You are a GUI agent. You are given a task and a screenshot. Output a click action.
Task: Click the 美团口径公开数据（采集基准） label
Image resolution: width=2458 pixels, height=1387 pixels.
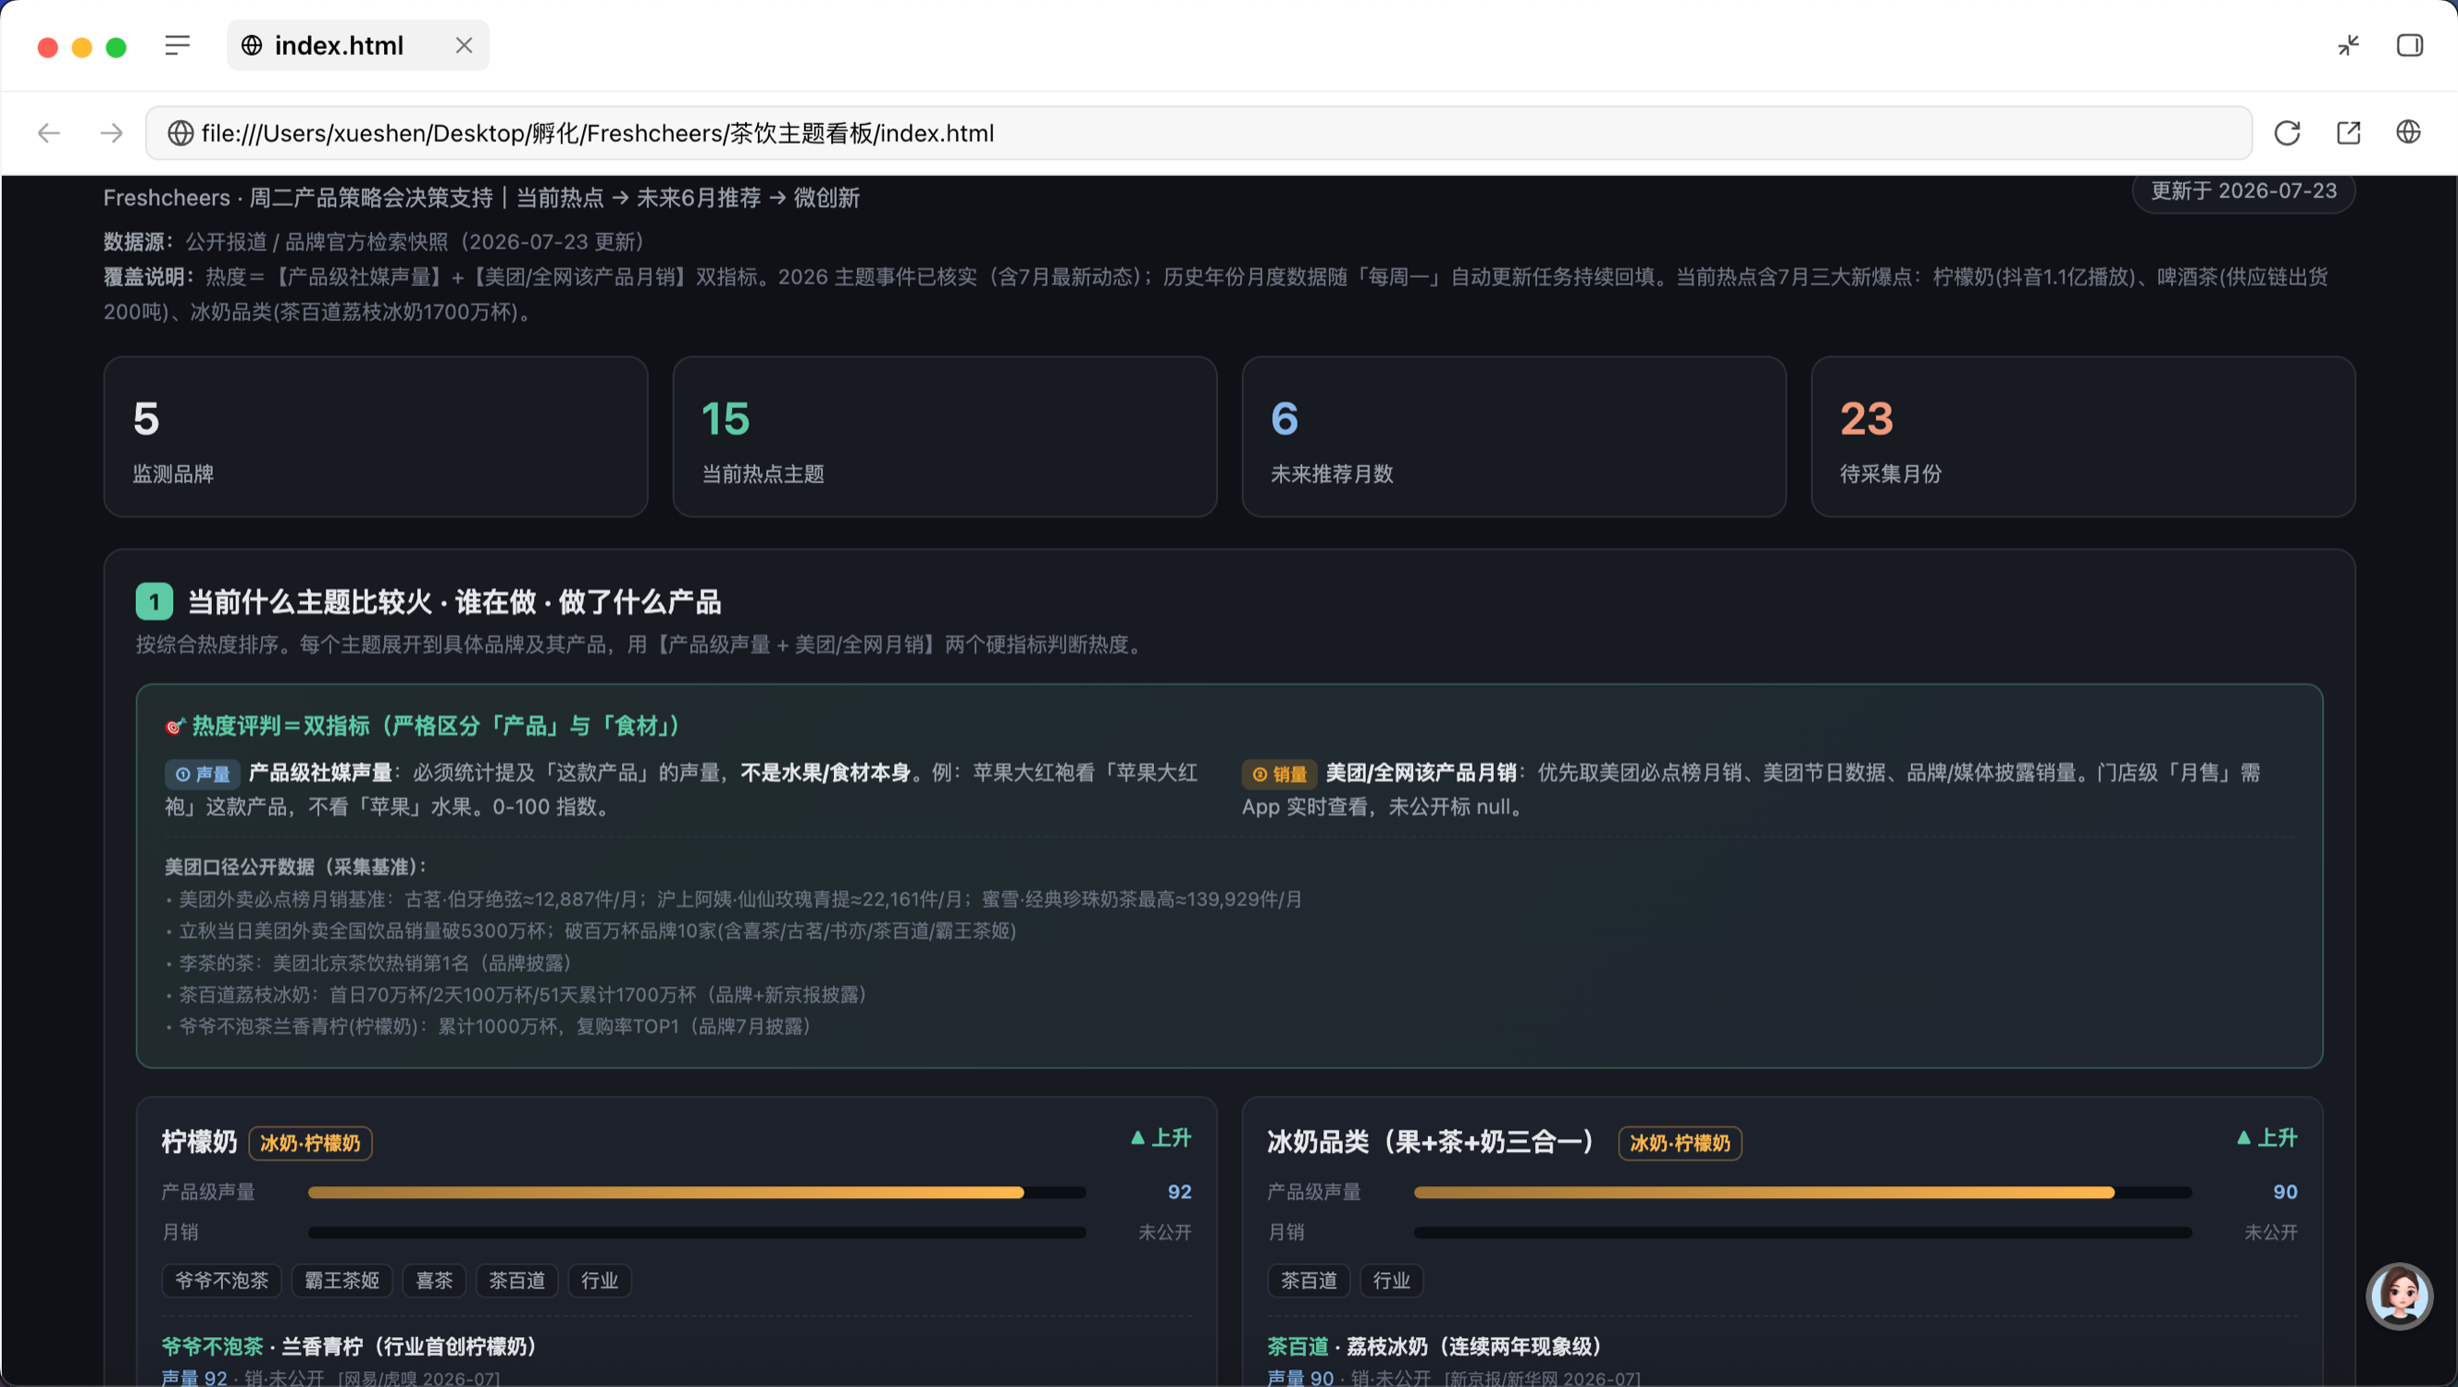tap(297, 867)
